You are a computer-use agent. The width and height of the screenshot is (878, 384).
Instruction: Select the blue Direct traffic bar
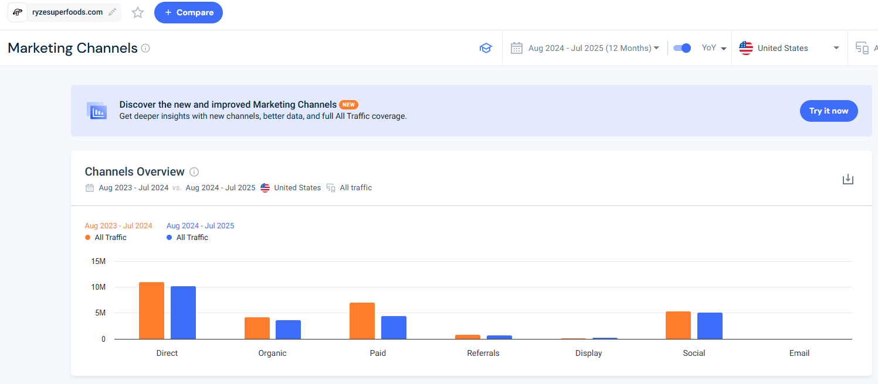click(x=183, y=313)
